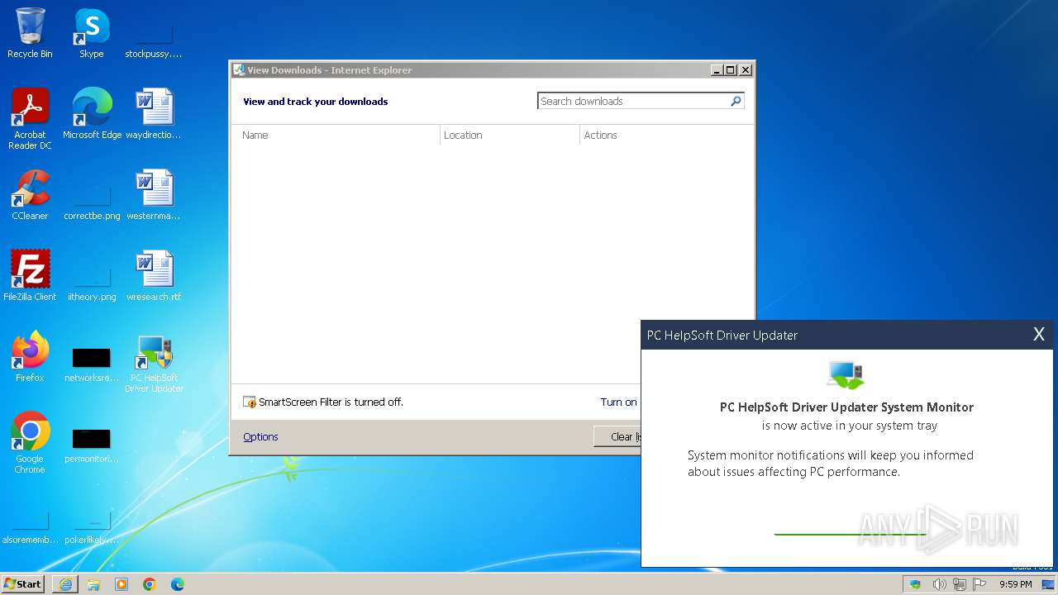The height and width of the screenshot is (595, 1058).
Task: Click the Start button
Action: tap(23, 583)
